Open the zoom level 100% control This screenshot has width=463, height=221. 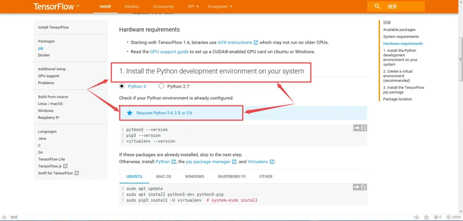(454, 217)
